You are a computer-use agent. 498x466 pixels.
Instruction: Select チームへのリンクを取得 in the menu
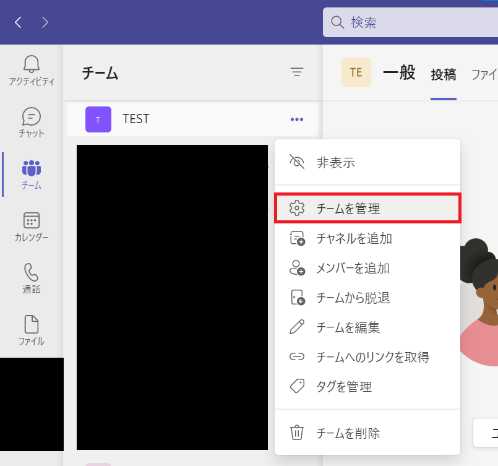[367, 357]
